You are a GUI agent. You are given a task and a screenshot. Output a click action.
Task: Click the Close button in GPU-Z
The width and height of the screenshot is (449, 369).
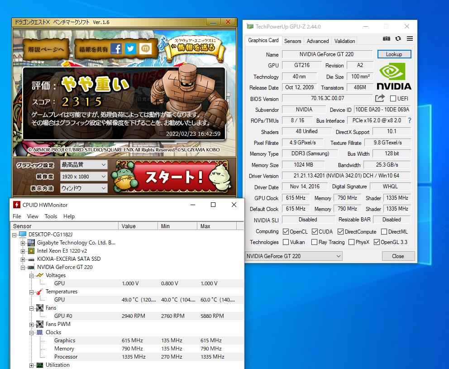coord(398,256)
